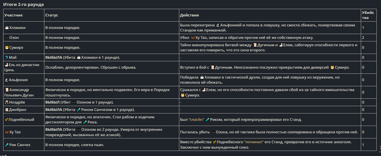Click the Убийства column header
This screenshot has height=156, width=381.
pyautogui.click(x=366, y=15)
